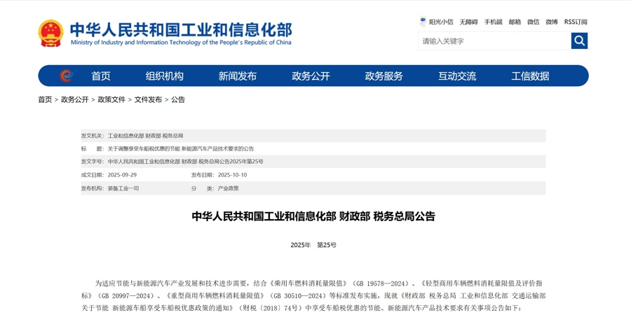Open the 工信数据 navigation item
The image size is (631, 315).
coord(530,76)
